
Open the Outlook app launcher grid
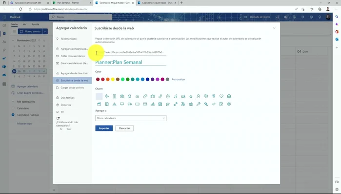[x=4, y=17]
